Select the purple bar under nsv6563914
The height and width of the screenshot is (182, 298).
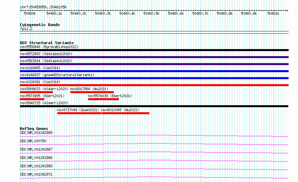(154, 64)
